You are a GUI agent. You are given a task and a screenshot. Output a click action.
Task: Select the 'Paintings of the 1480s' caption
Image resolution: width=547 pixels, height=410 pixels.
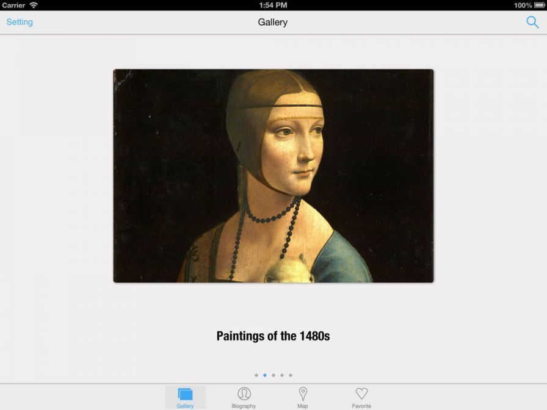(x=273, y=336)
